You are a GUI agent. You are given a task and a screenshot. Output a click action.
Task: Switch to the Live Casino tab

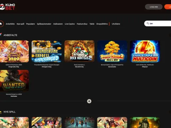coord(70,24)
